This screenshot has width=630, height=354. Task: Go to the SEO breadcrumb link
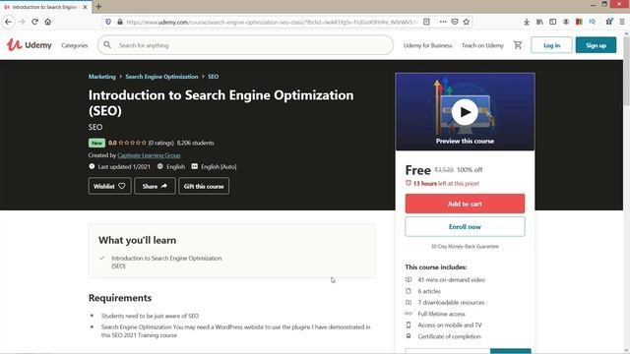click(213, 77)
